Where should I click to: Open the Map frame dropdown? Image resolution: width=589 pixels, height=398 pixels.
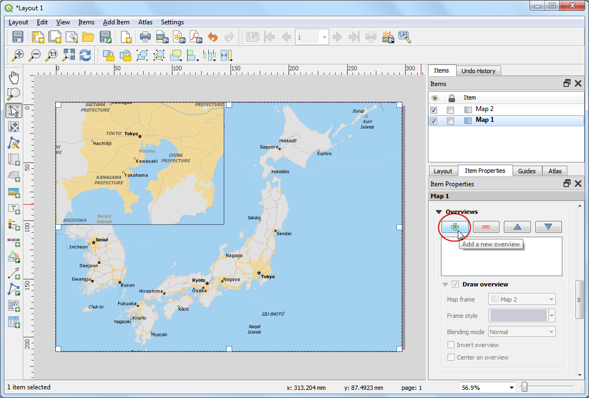[x=522, y=299]
